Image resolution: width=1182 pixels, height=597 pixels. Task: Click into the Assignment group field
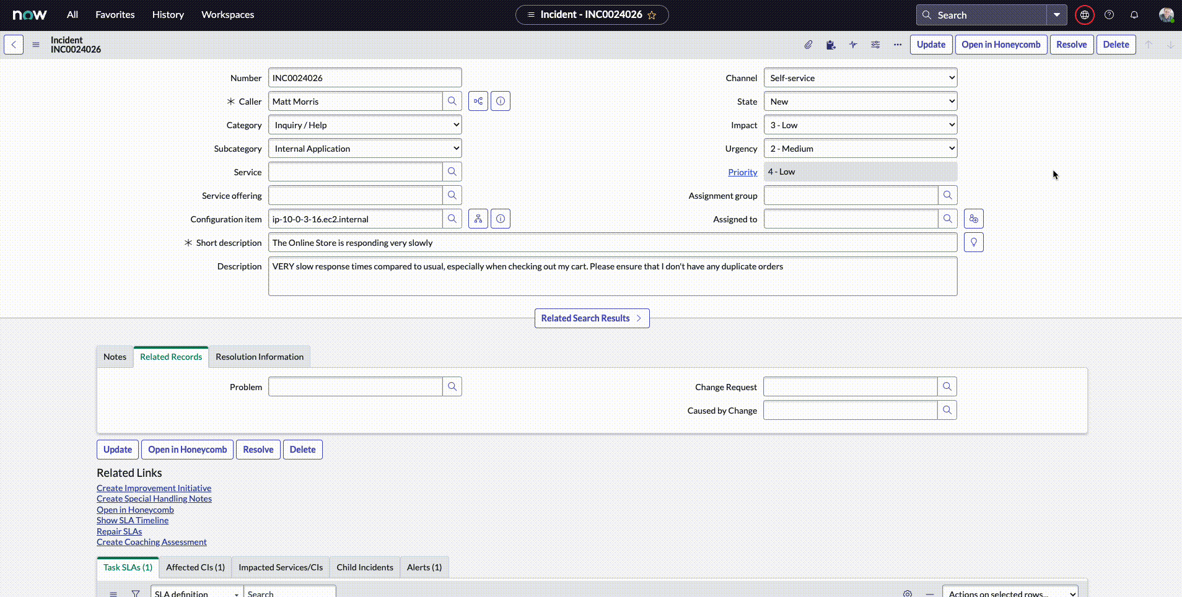[x=850, y=196]
